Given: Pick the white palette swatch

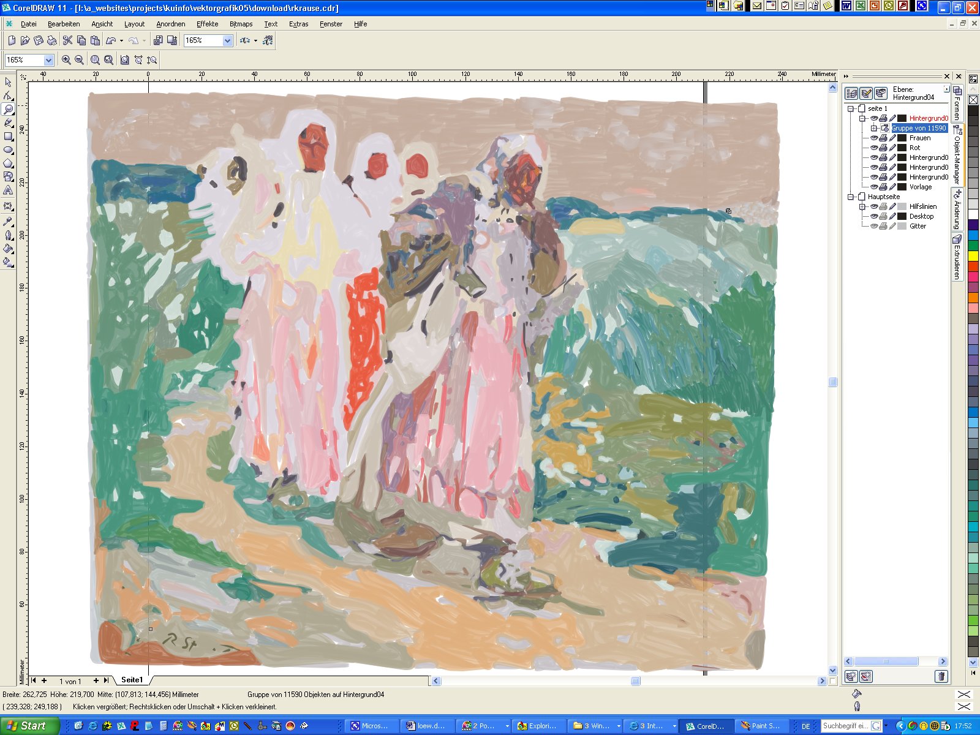Looking at the screenshot, I should point(973,213).
